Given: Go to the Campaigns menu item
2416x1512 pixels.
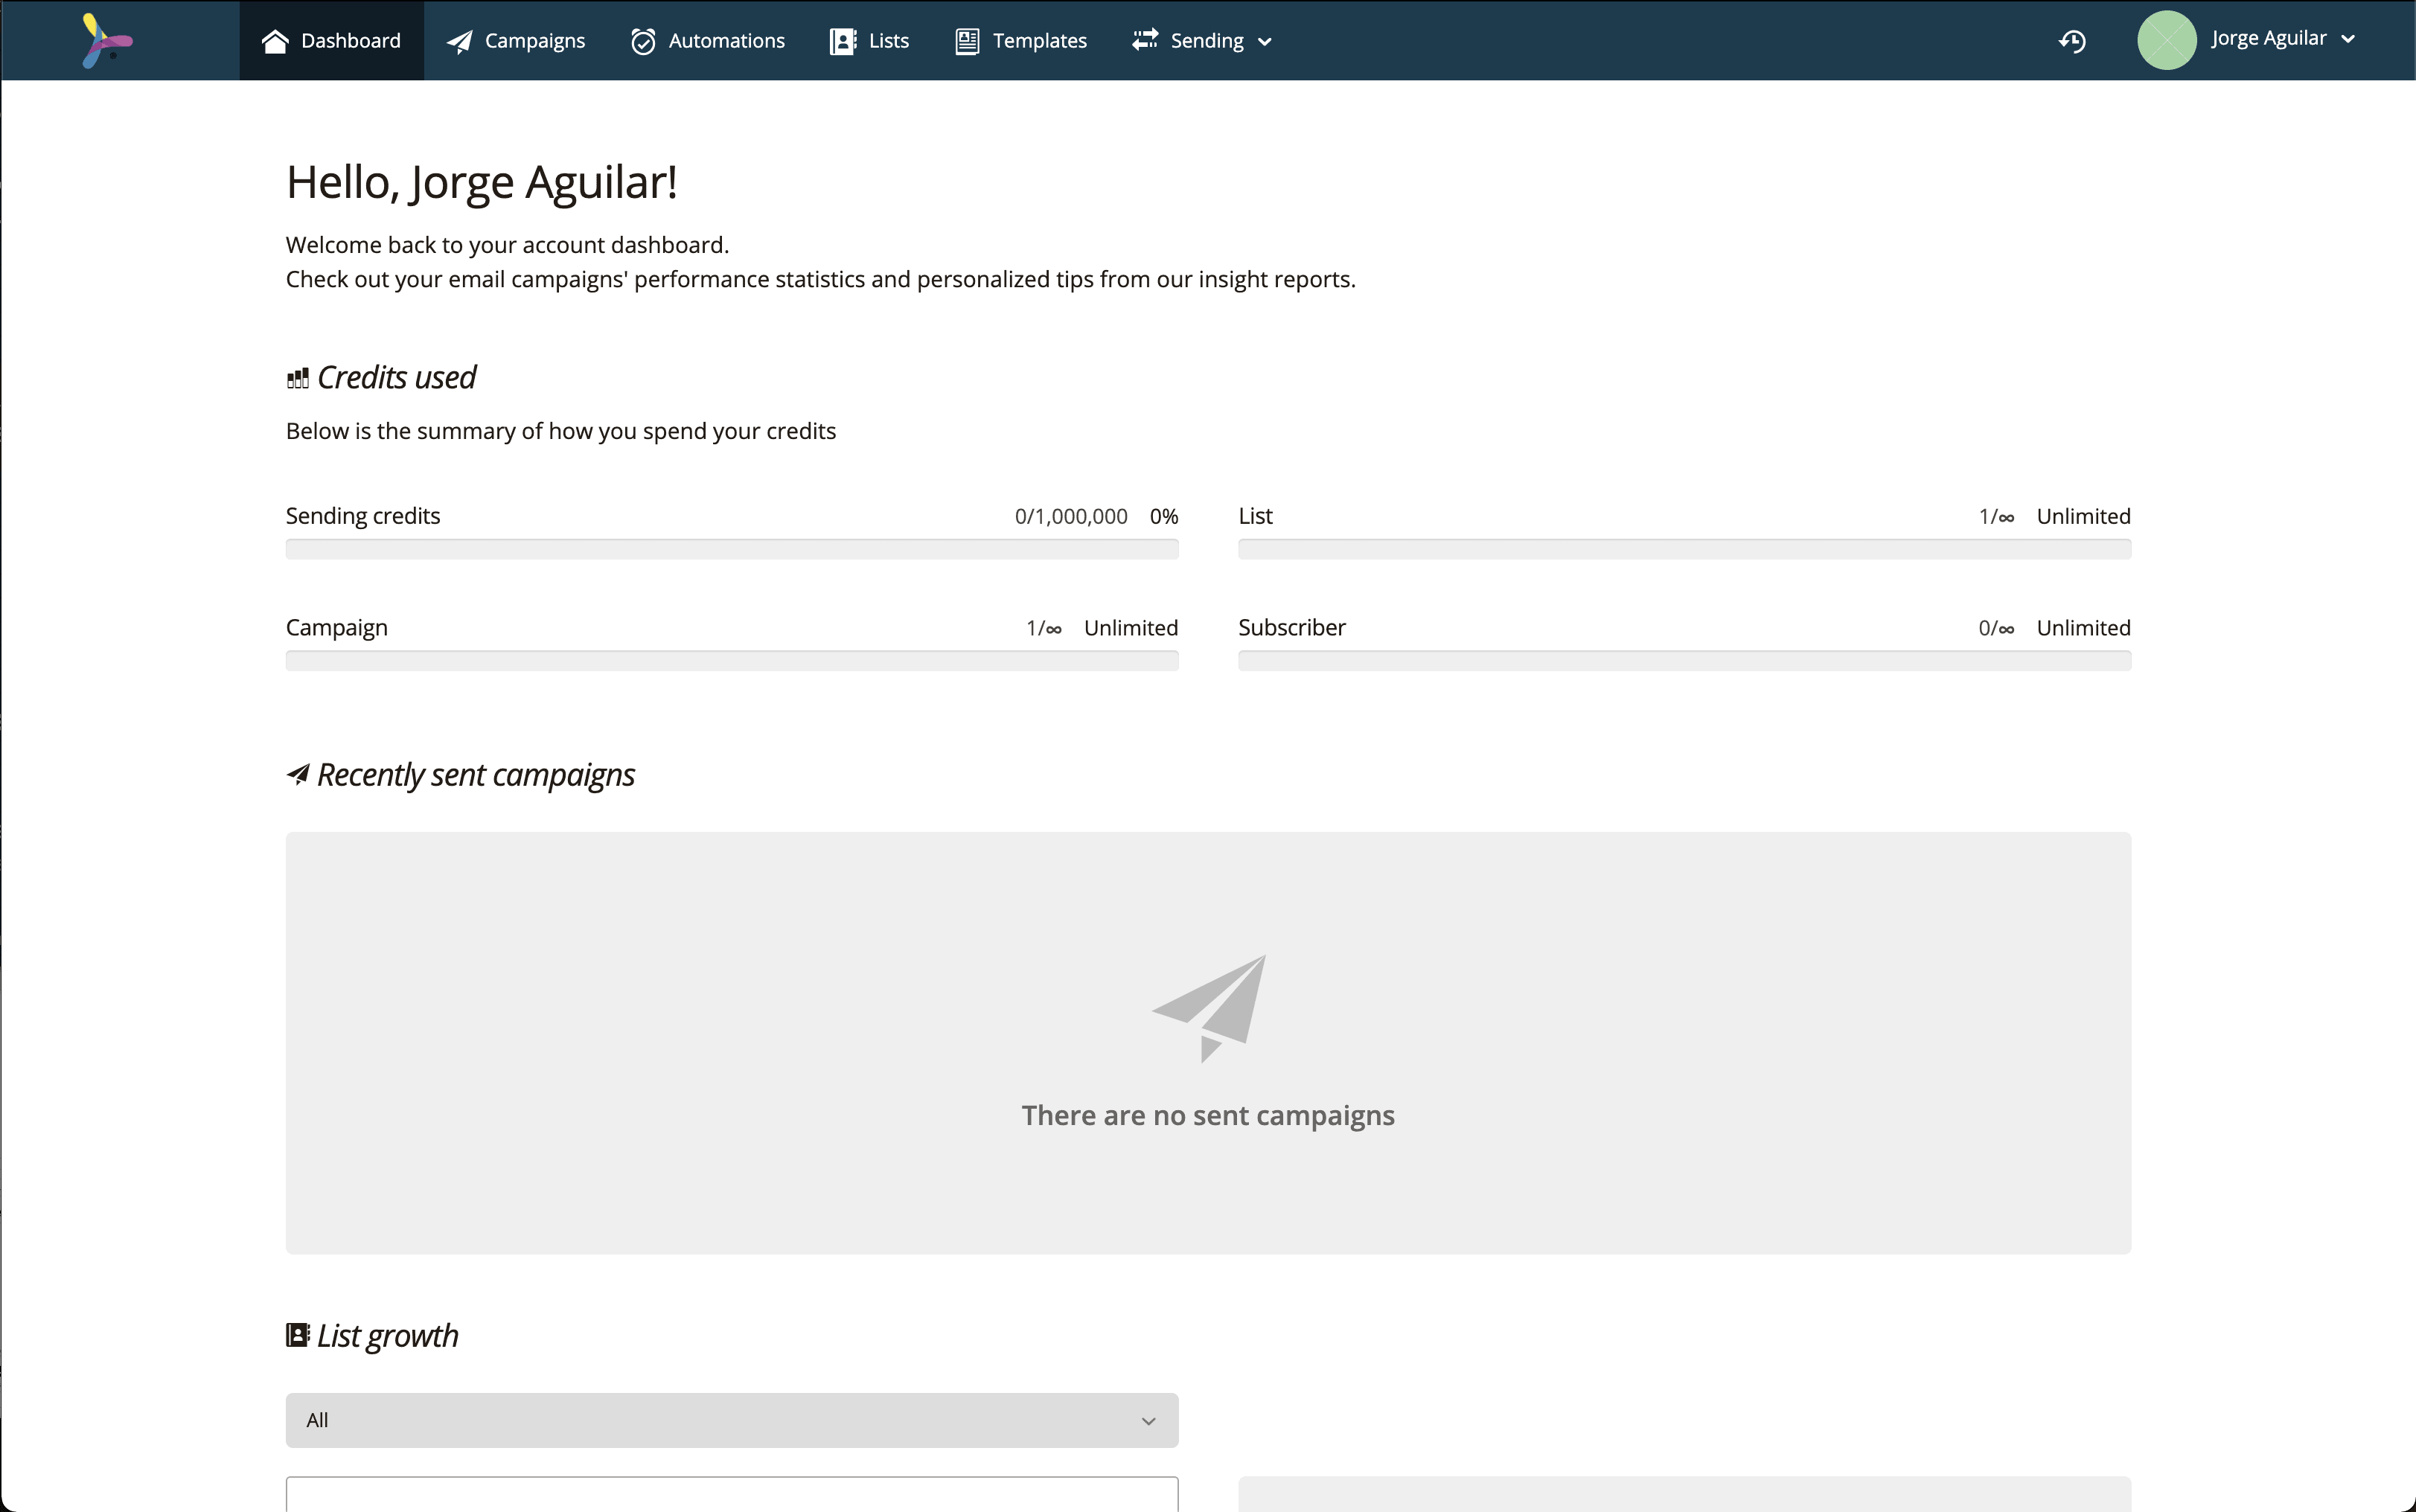Looking at the screenshot, I should click(516, 40).
